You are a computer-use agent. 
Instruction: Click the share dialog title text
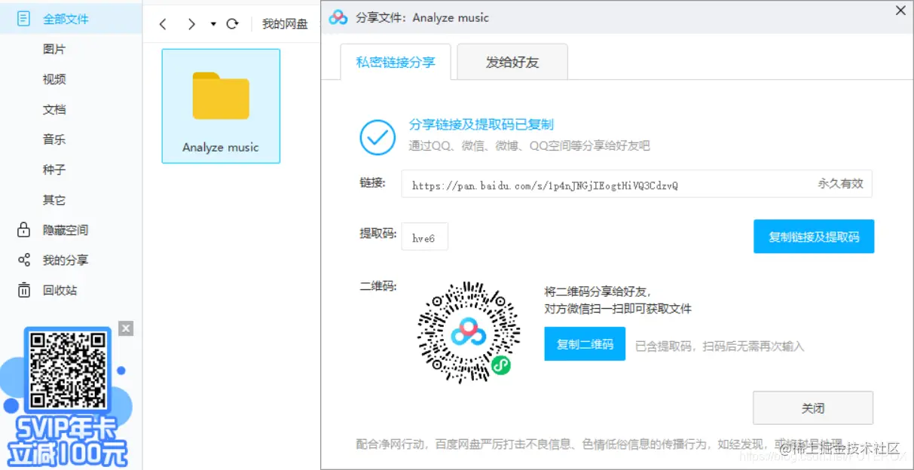(x=422, y=17)
